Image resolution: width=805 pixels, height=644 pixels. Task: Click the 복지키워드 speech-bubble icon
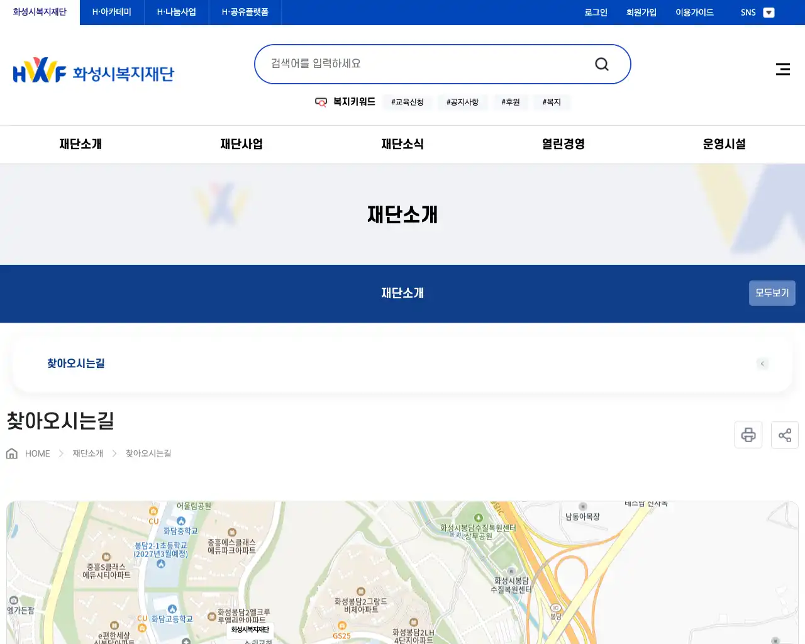[x=321, y=102]
